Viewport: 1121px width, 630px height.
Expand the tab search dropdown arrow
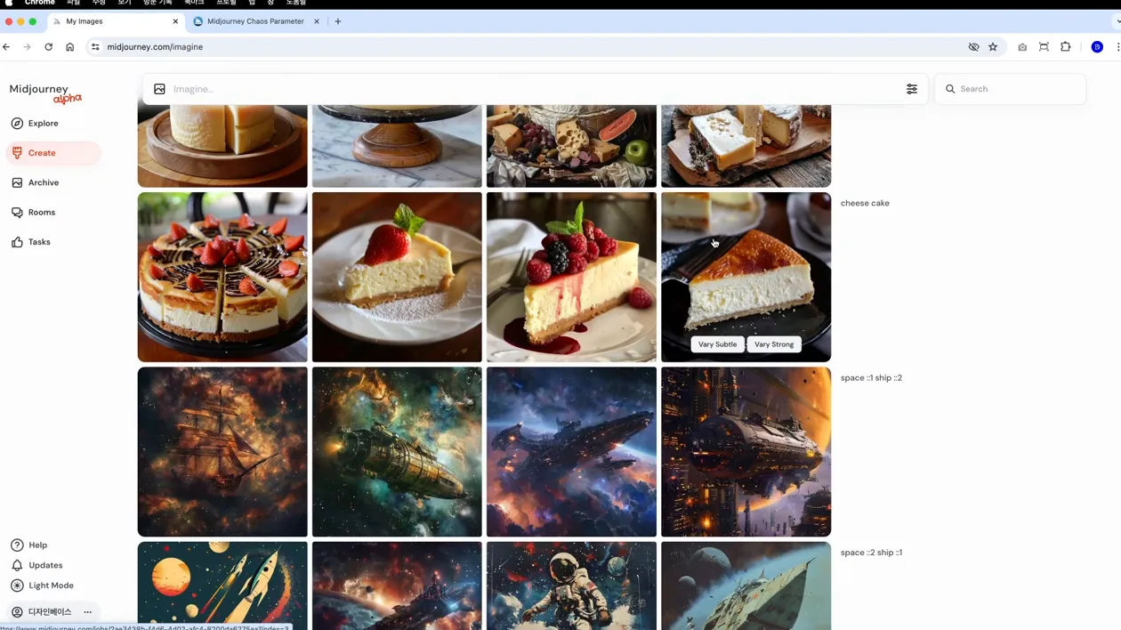coord(1117,21)
